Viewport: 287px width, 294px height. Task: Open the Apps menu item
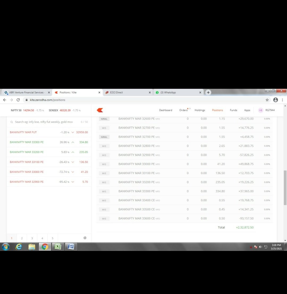coord(247,110)
